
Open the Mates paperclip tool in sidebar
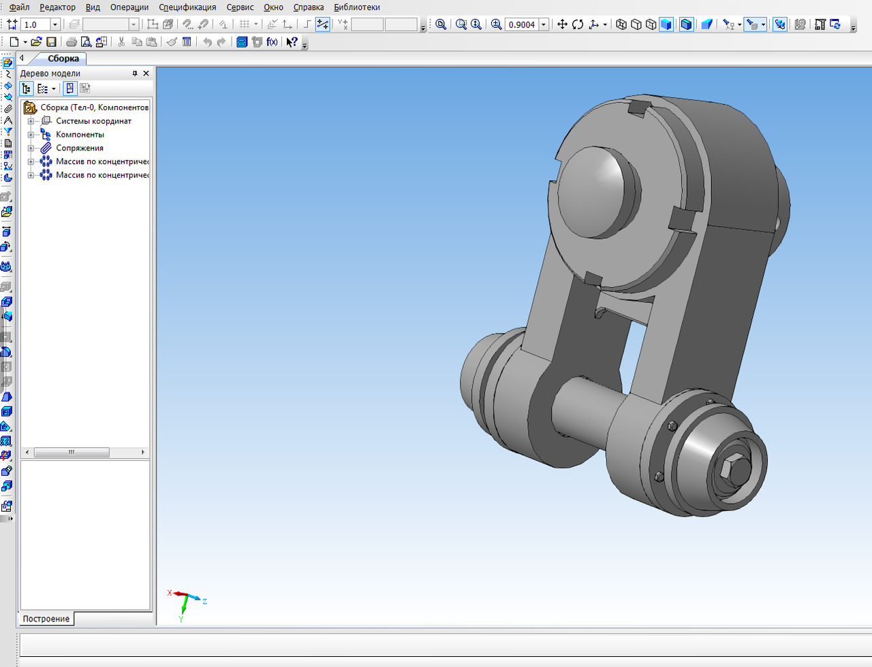[7, 108]
